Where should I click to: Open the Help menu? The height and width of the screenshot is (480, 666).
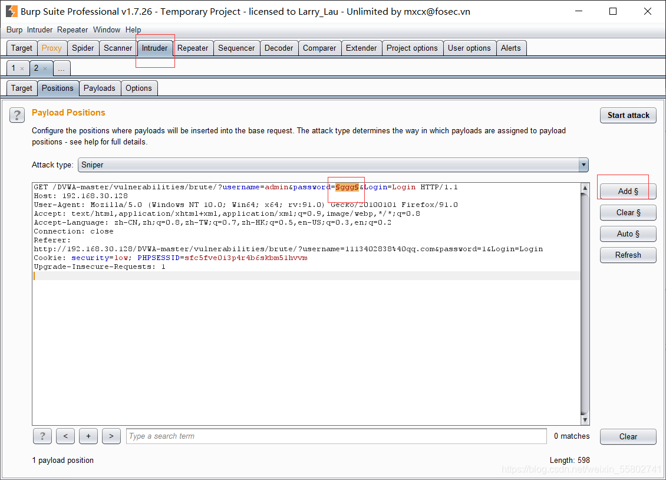click(x=133, y=29)
